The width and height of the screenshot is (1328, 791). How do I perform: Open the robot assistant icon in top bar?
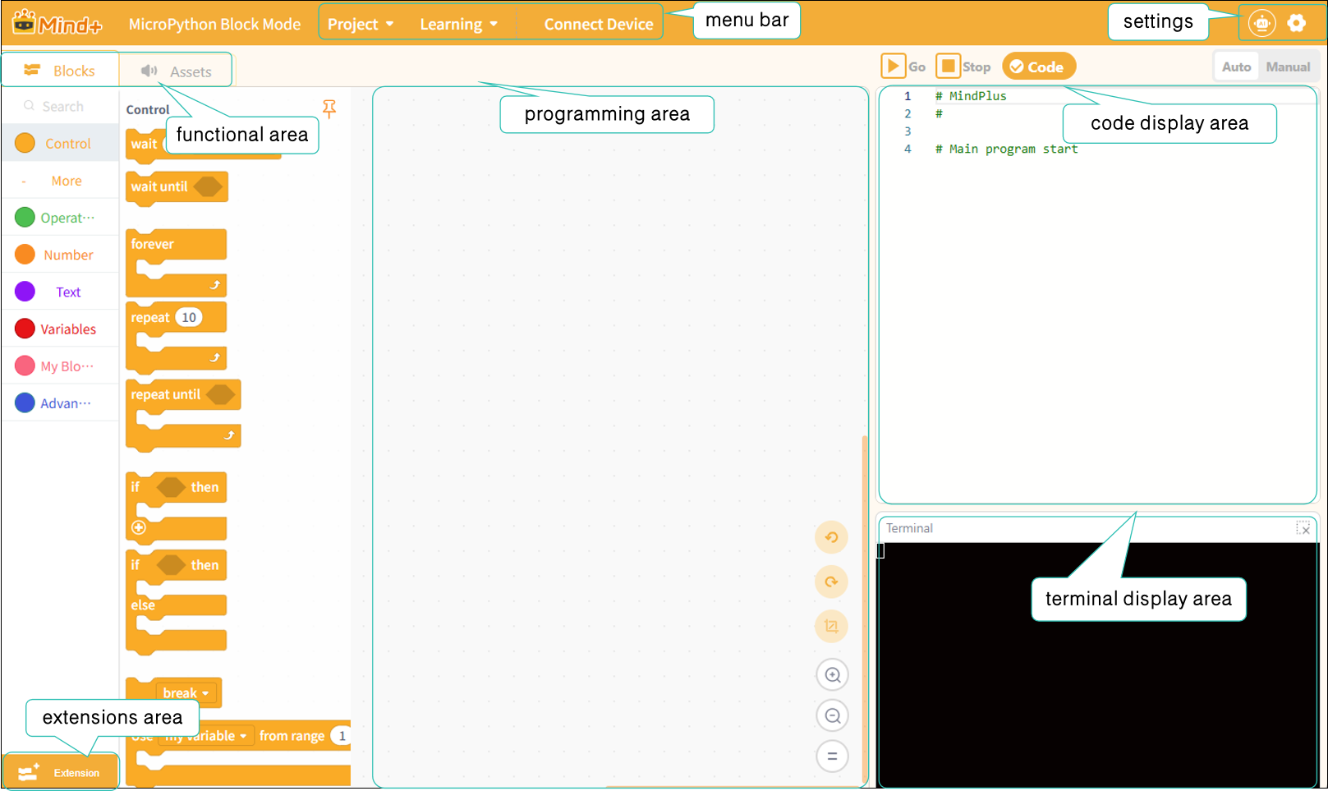[1262, 23]
